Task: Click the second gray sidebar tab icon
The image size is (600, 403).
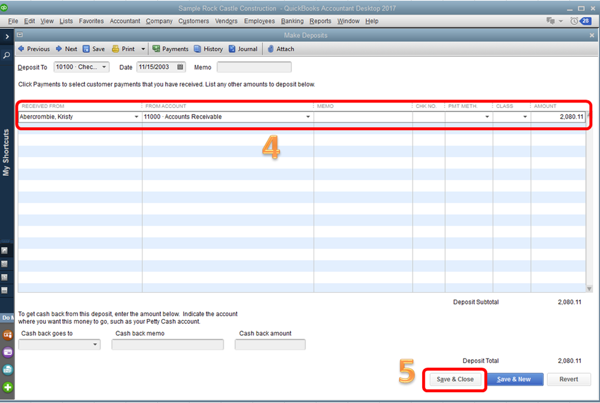Action: click(4, 264)
